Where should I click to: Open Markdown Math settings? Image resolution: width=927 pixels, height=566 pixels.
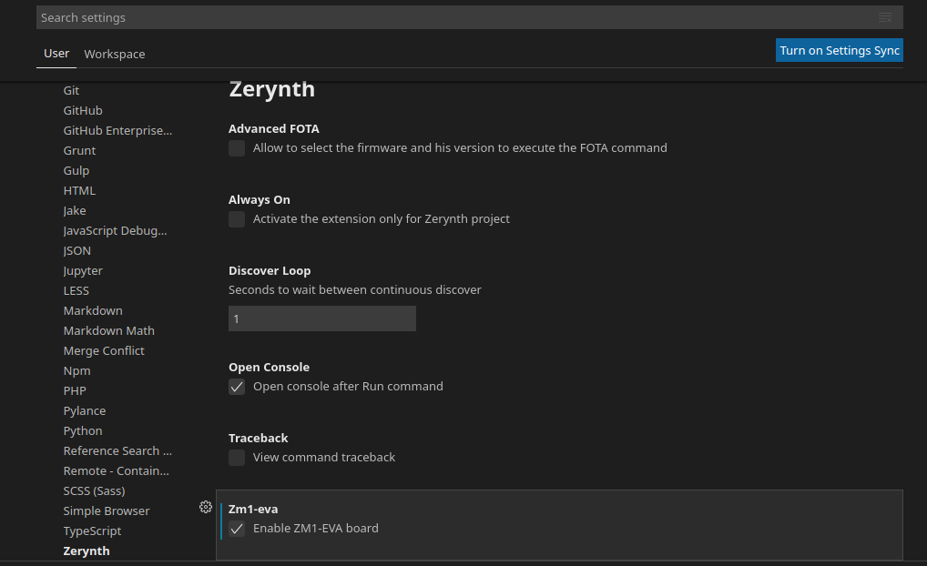point(108,331)
